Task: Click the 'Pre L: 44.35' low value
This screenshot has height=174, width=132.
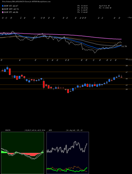Action: point(82,10)
